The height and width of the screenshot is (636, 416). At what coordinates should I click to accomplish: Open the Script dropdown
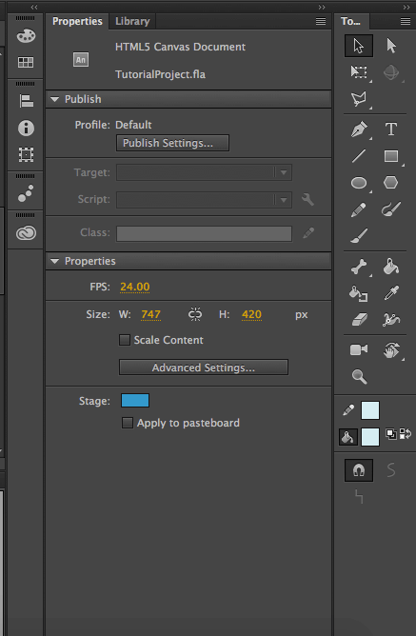[205, 200]
